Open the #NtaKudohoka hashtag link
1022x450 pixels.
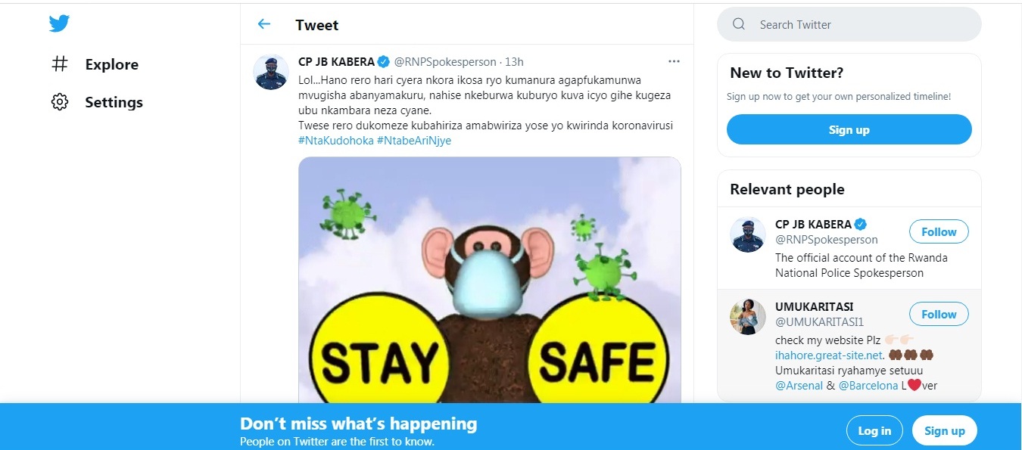point(335,140)
